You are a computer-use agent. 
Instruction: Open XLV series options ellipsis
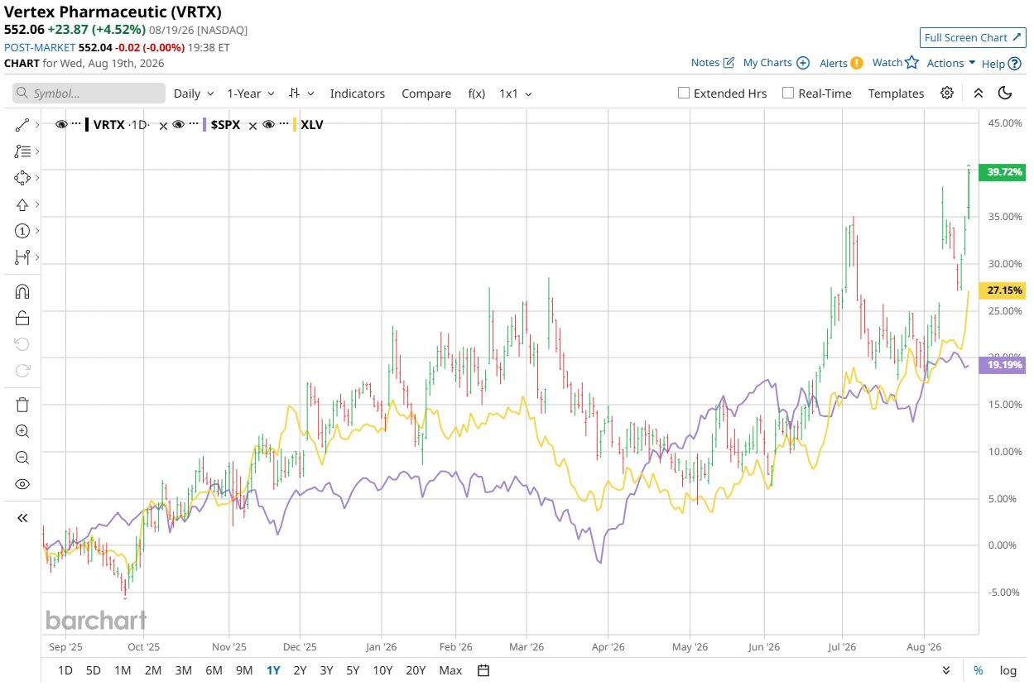pyautogui.click(x=282, y=125)
